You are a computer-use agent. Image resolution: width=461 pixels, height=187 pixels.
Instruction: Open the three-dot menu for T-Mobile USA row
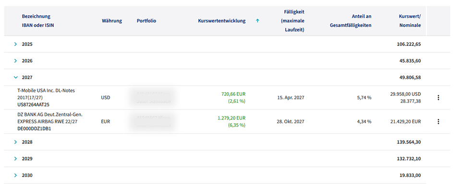pos(438,98)
